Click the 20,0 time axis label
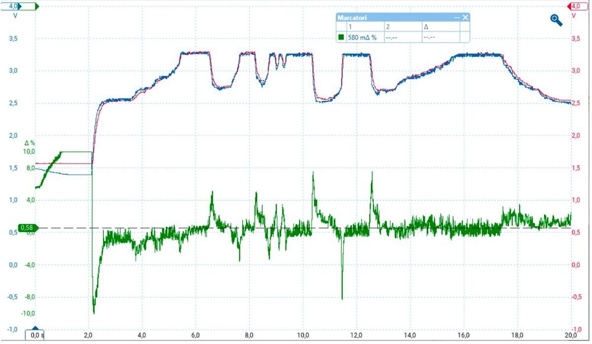This screenshot has width=592, height=344. [x=571, y=335]
